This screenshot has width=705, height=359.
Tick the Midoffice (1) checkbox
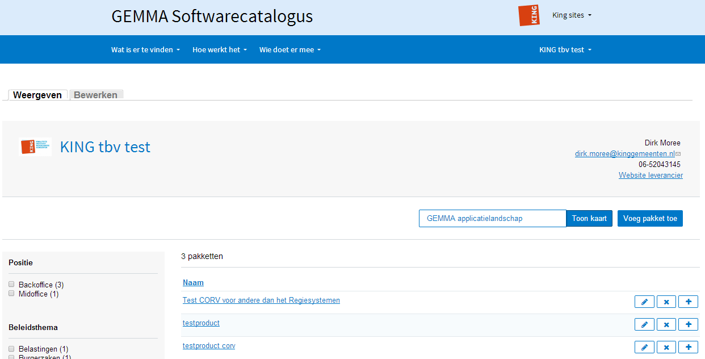(11, 293)
